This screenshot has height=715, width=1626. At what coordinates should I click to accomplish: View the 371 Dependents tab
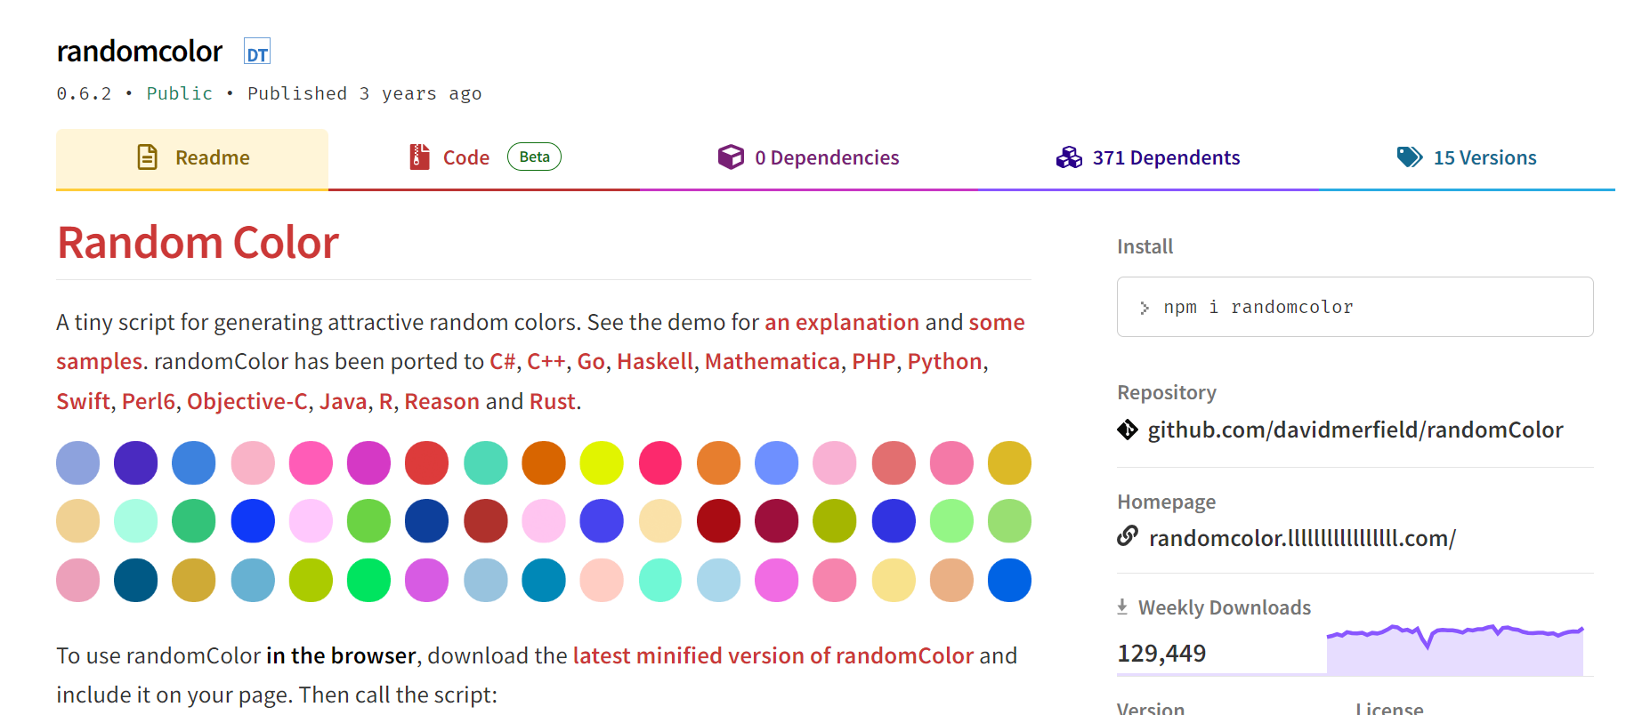[1148, 158]
